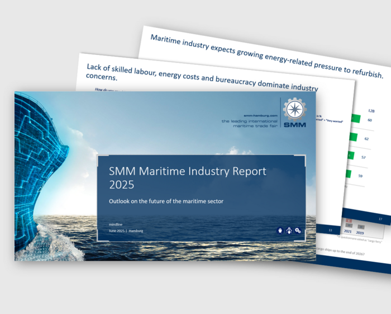Click the 'mindline' author text

pyautogui.click(x=116, y=224)
